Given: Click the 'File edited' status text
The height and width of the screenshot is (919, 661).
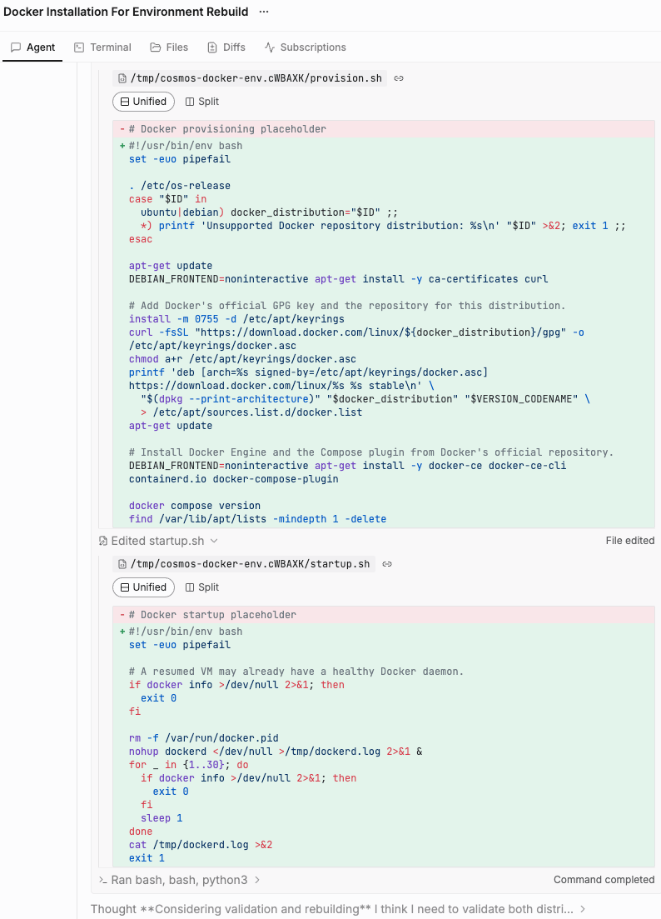Looking at the screenshot, I should [630, 541].
